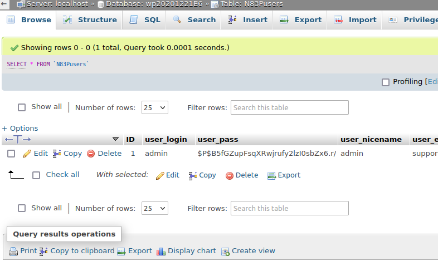Sort by the user_login column header
The width and height of the screenshot is (438, 266).
pyautogui.click(x=166, y=139)
